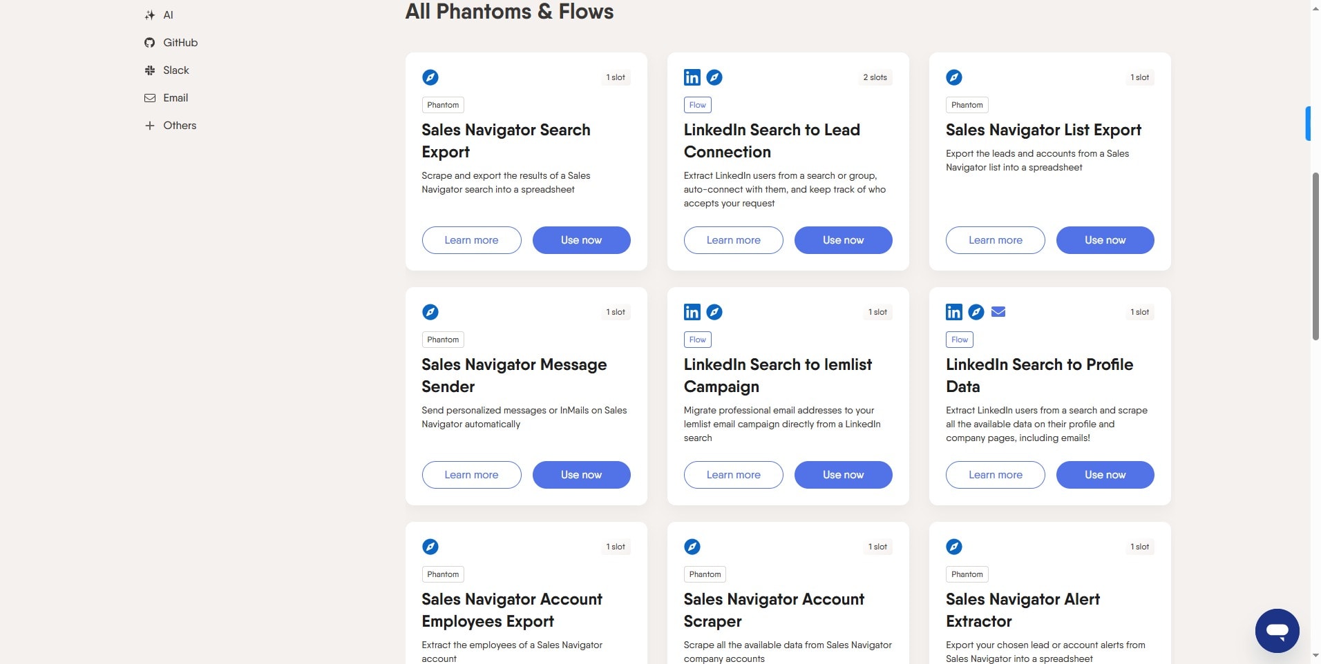Click LinkedIn icon on LinkedIn Search to Lead Connection card
Screen dimensions: 1321x664
coord(692,77)
